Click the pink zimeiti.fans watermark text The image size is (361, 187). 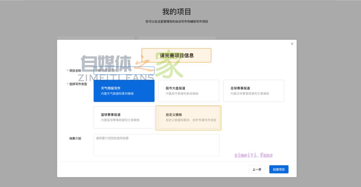pos(253,155)
